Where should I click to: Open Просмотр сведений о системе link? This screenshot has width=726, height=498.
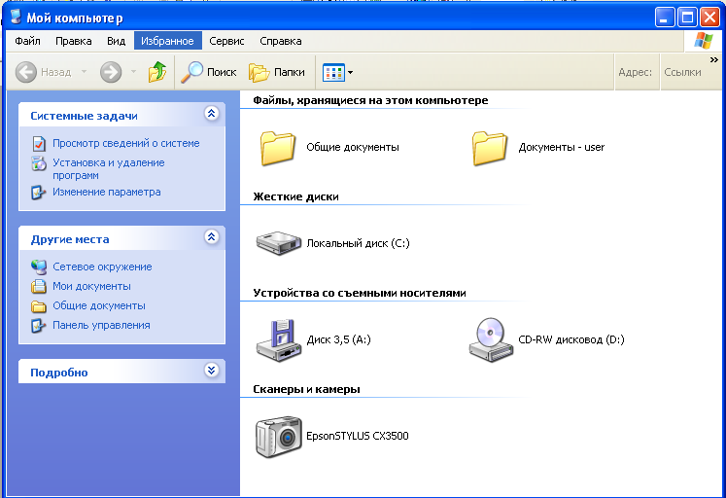point(126,143)
